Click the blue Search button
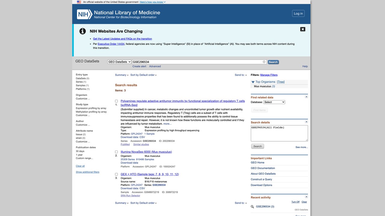 (x=273, y=62)
